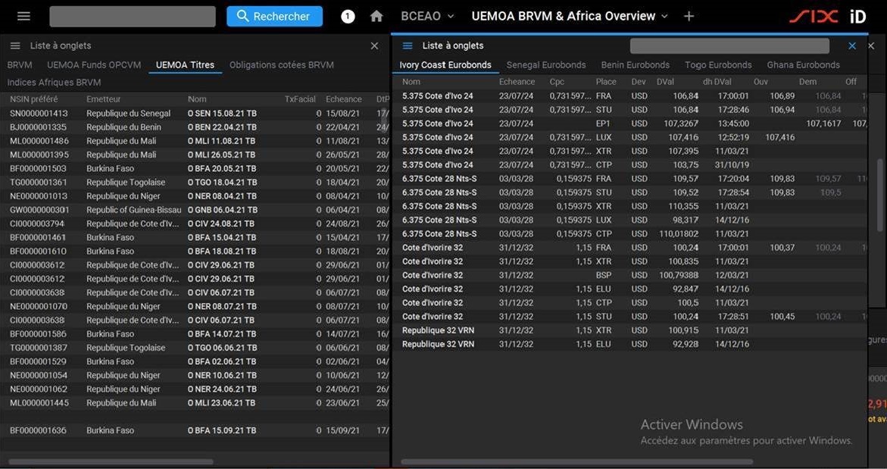Close the left Liste à onglets panel
887x469 pixels.
pos(374,45)
